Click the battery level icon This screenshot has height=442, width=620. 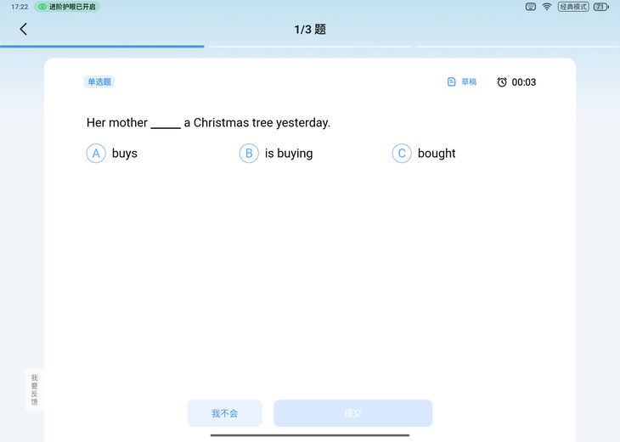pos(601,7)
